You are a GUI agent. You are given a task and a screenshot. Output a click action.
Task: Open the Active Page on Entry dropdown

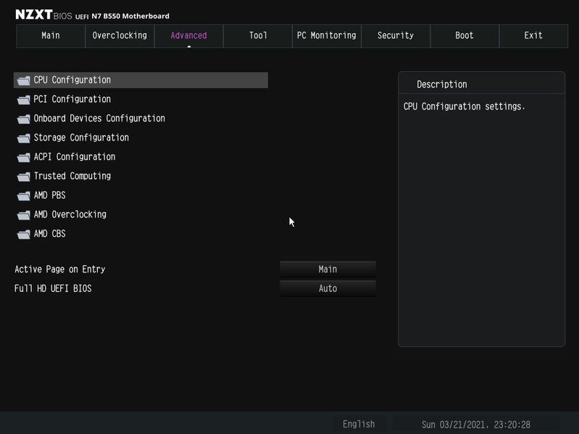[328, 270]
